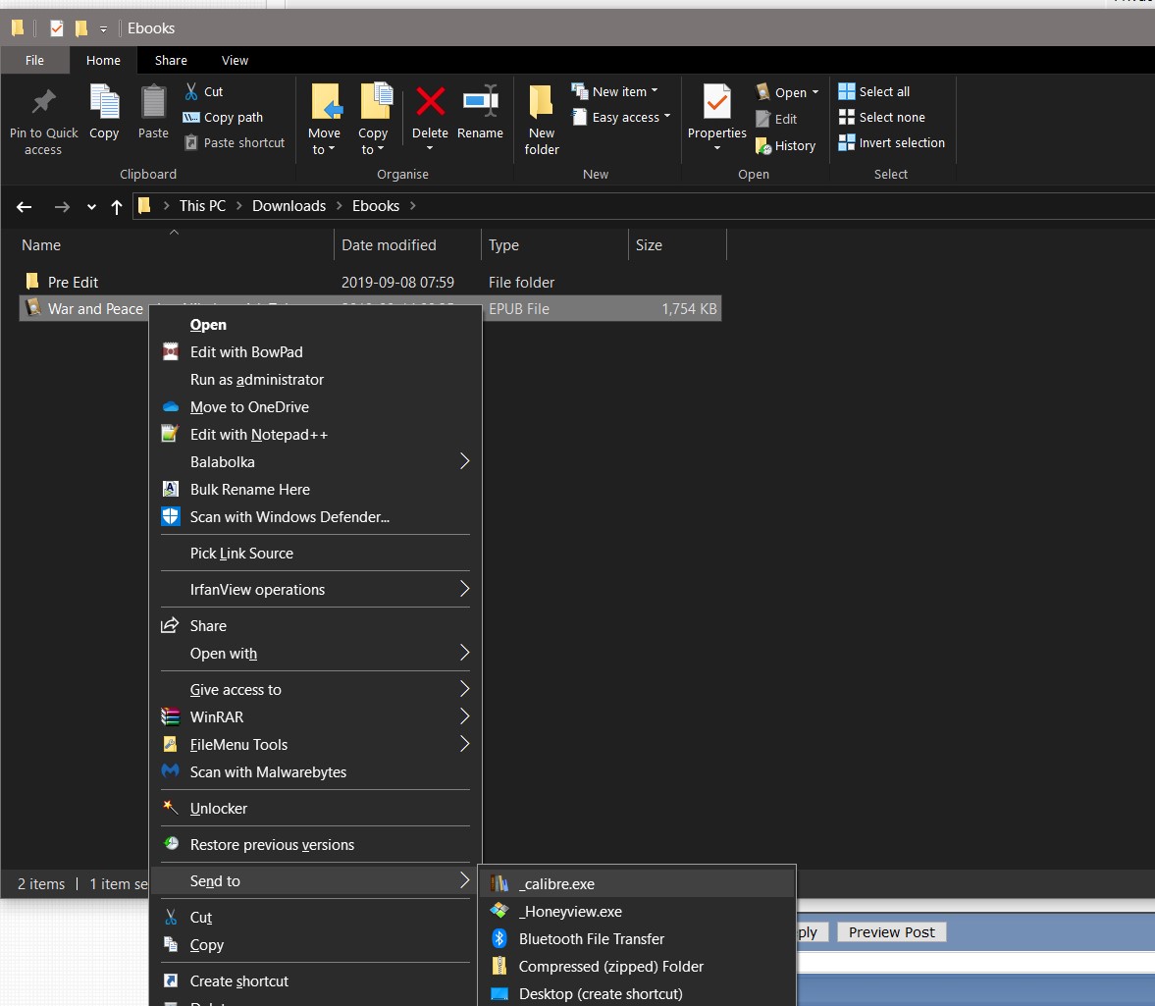The image size is (1155, 1006).
Task: Choose Edit with Notepad++
Action: (315, 435)
